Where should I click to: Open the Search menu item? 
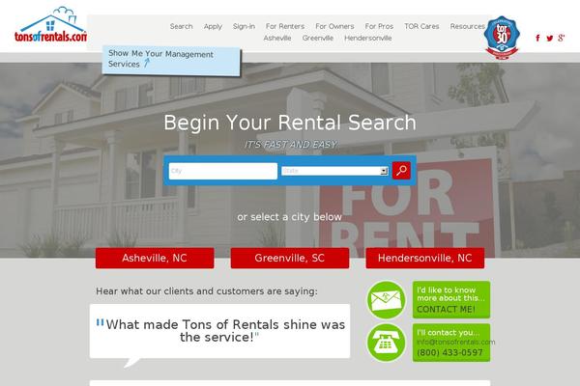[182, 26]
